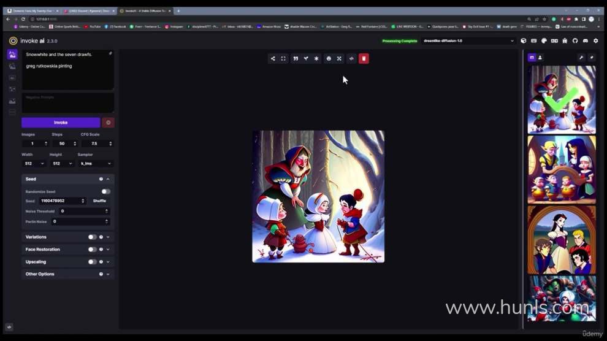Click the Upscale expand-arrows icon
This screenshot has height=341, width=607.
(339, 58)
